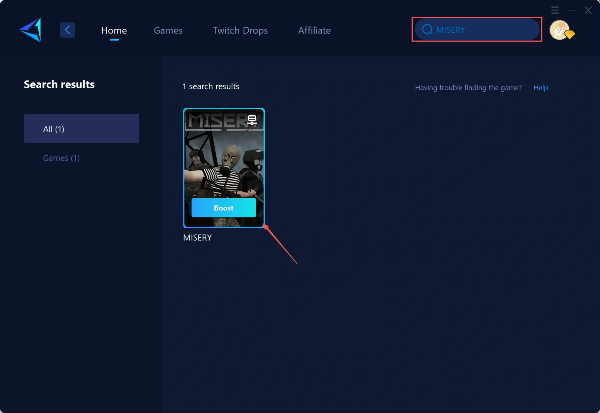600x413 pixels.
Task: Close the application window
Action: tap(588, 10)
